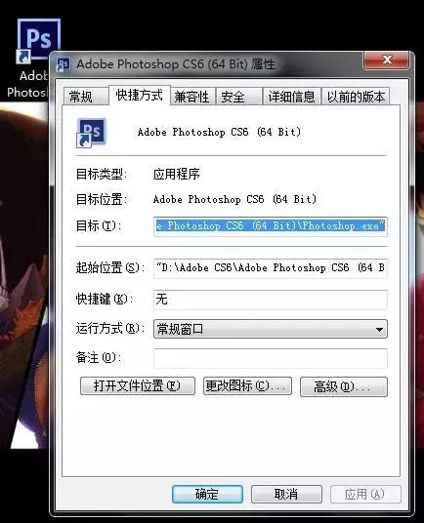The image size is (424, 523).
Task: Click the dialog title Adobe Photoshop CS6 (64 Bit) 属性
Action: [176, 64]
